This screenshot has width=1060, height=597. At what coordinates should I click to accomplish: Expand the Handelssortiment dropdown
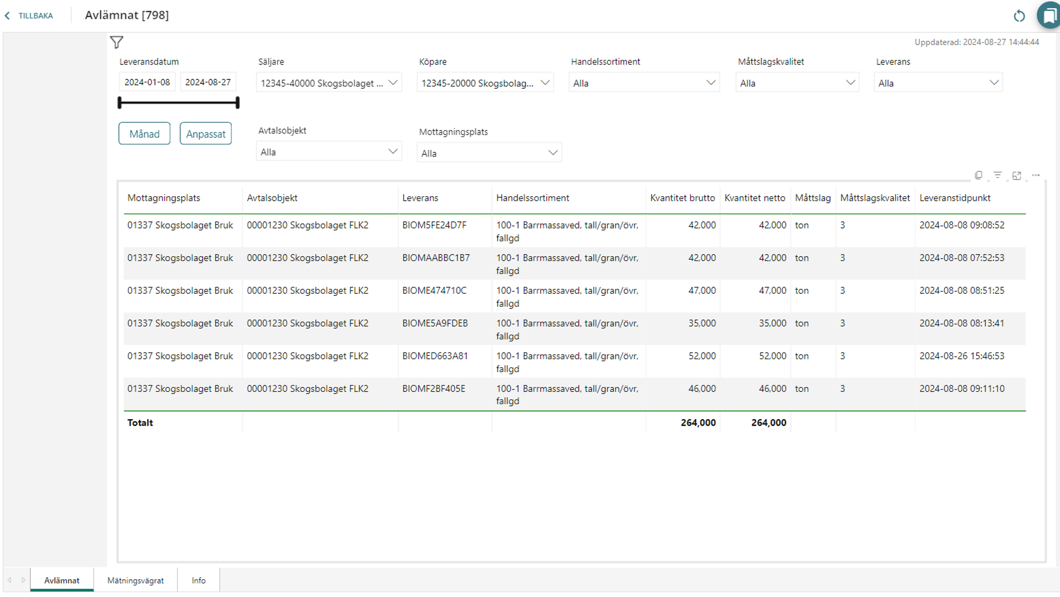pos(644,82)
